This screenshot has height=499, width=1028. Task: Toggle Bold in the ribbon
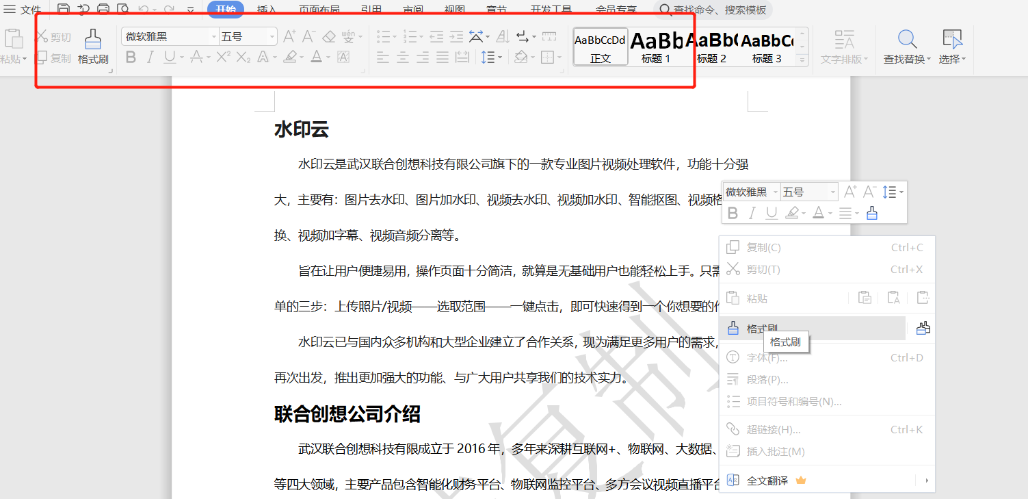[x=131, y=57]
